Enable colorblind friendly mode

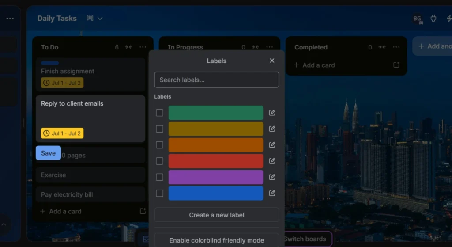216,240
